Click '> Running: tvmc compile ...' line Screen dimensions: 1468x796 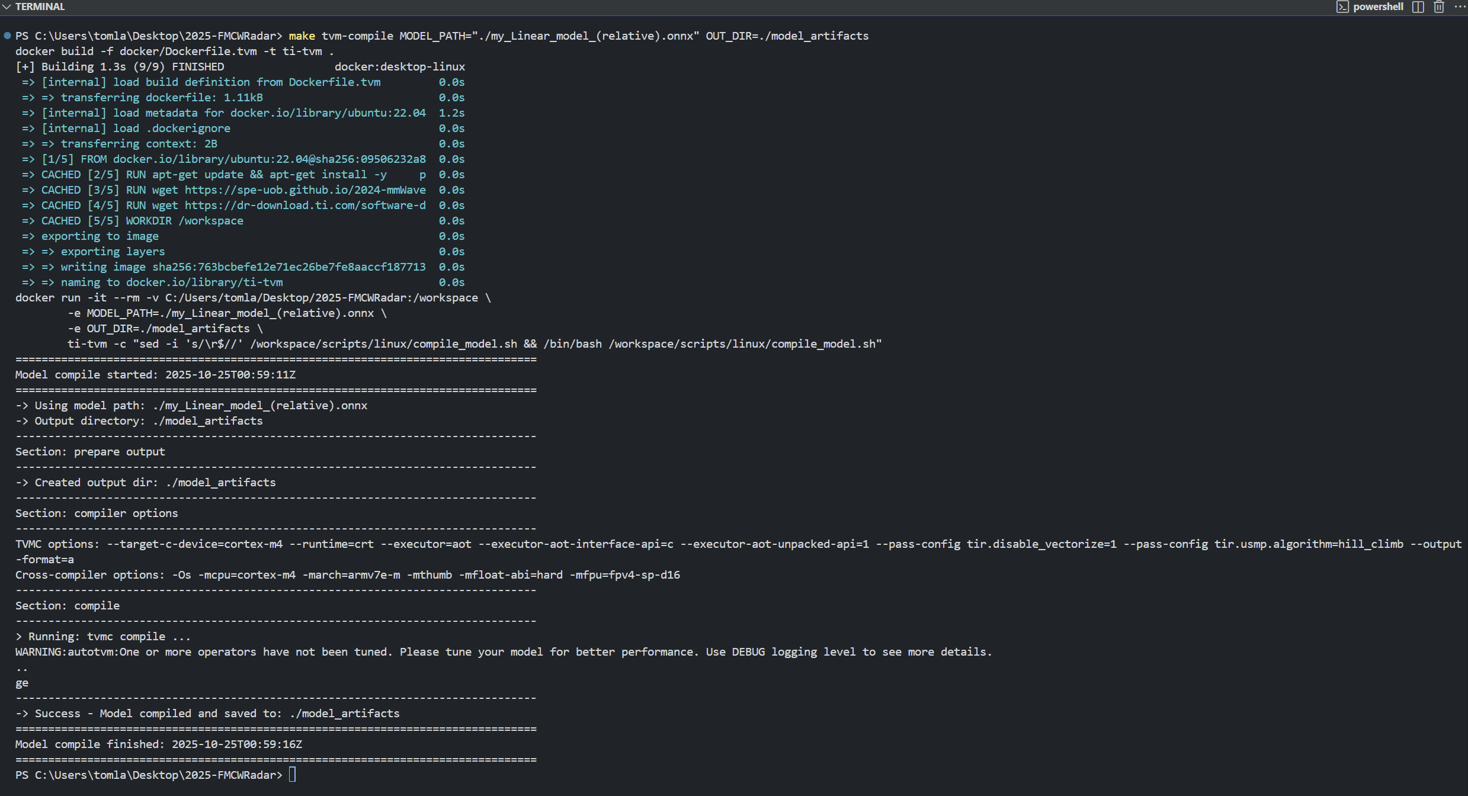click(103, 636)
